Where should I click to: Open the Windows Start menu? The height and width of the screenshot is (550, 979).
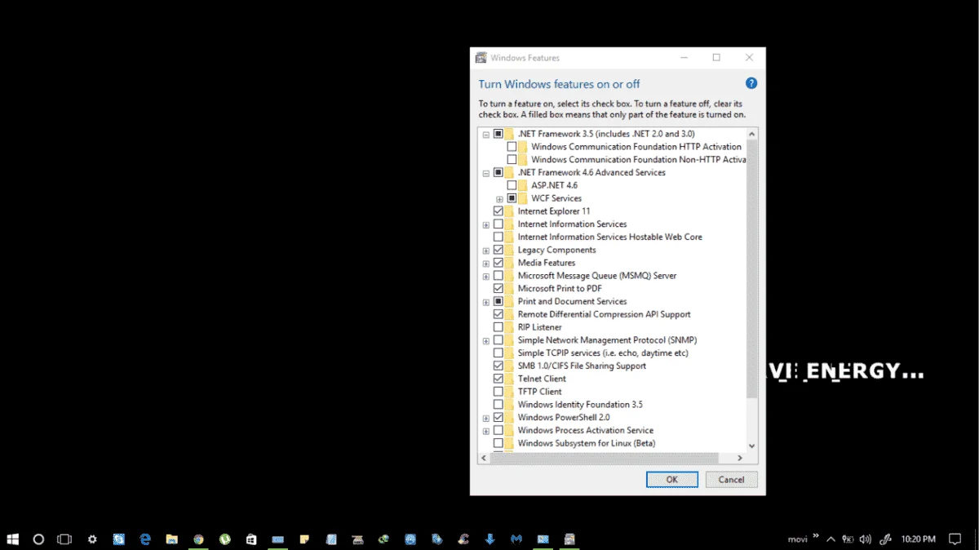(13, 539)
